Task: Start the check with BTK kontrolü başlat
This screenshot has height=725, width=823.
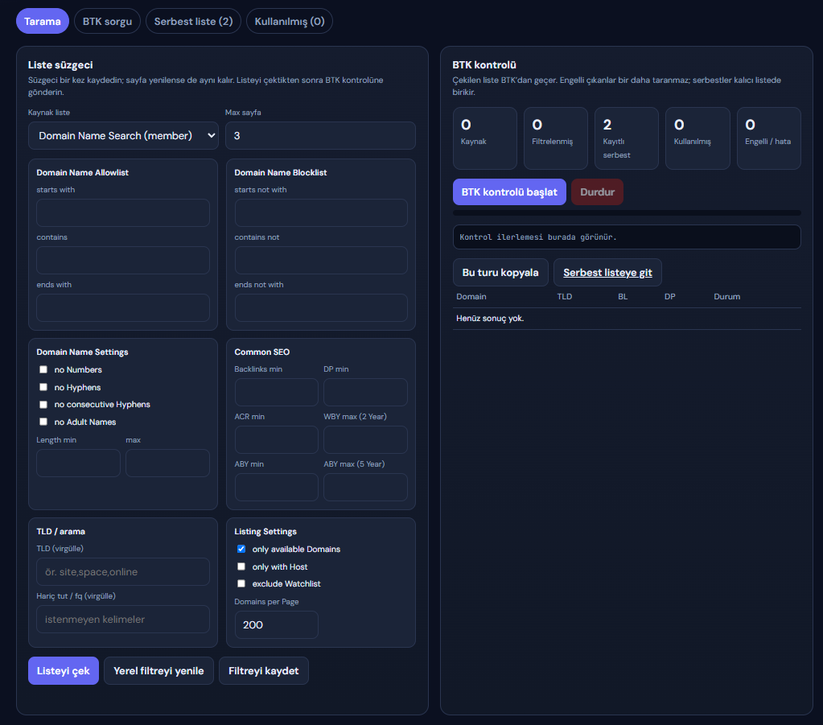Action: pyautogui.click(x=509, y=192)
